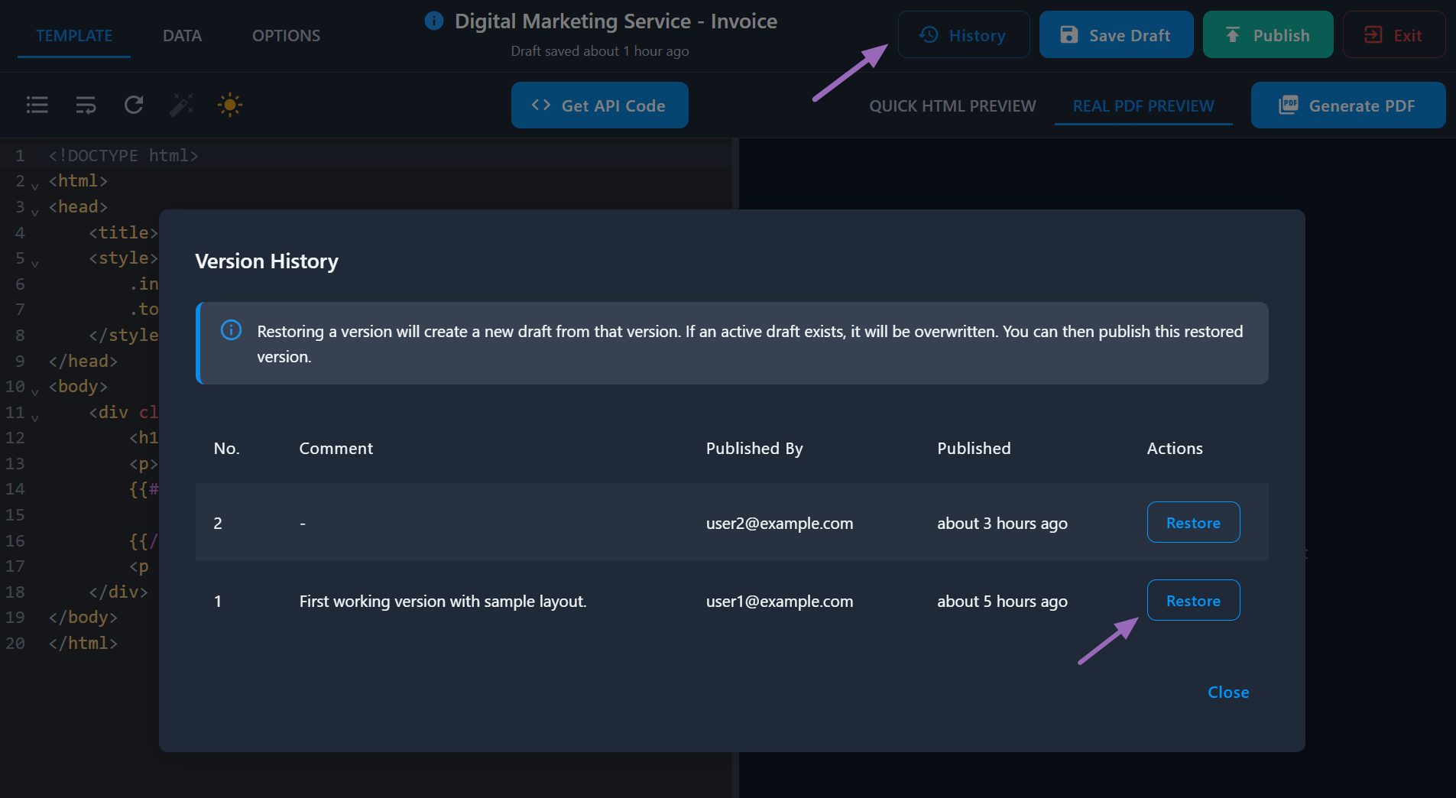Collapse the html tag fold arrow on line 2
The height and width of the screenshot is (798, 1456).
click(34, 185)
